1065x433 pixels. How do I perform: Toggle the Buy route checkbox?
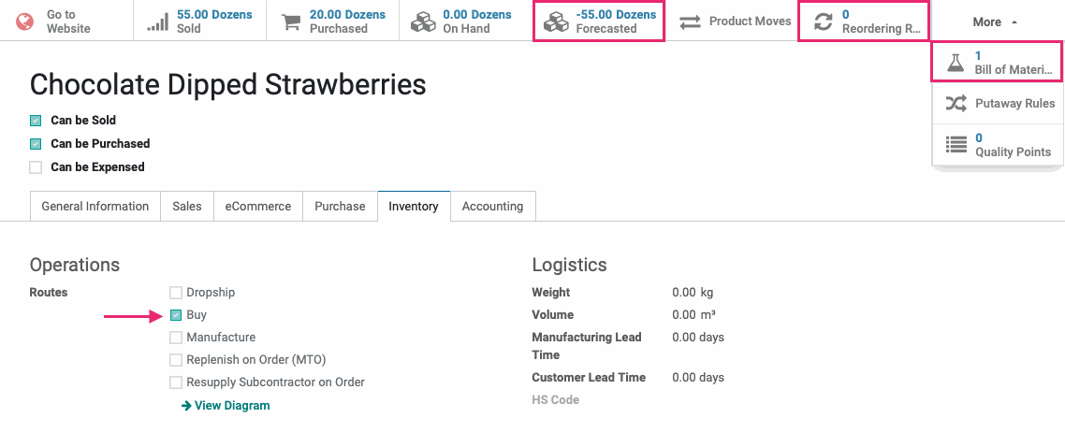tap(176, 315)
